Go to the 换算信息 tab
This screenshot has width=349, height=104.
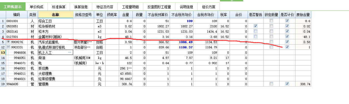point(81,7)
